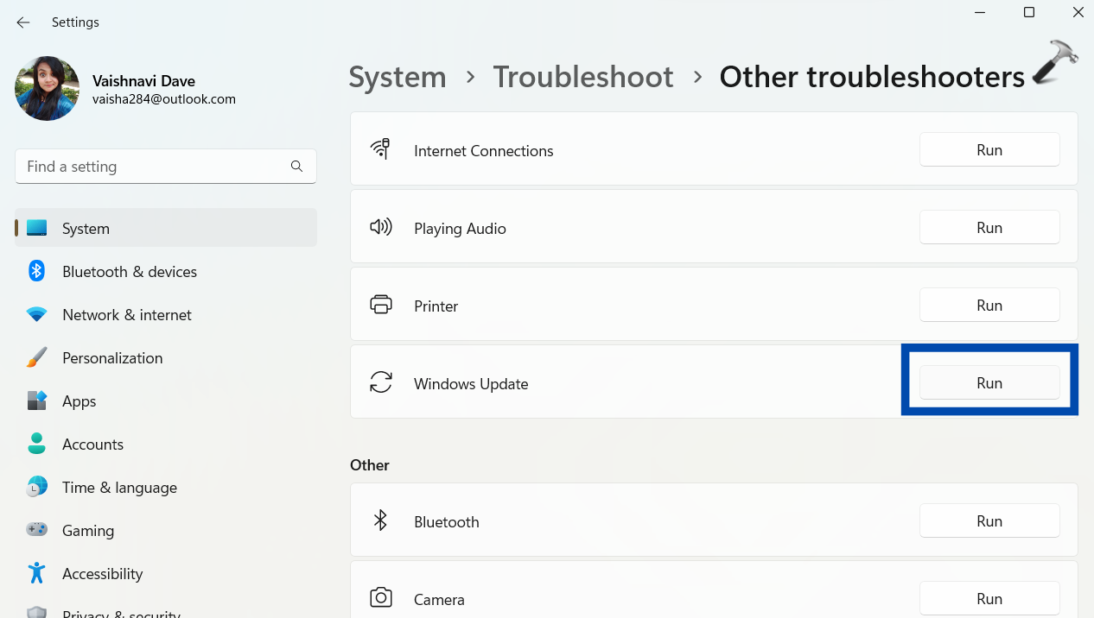Click the Time & language clock icon
Viewport: 1094px width, 618px height.
pos(36,487)
